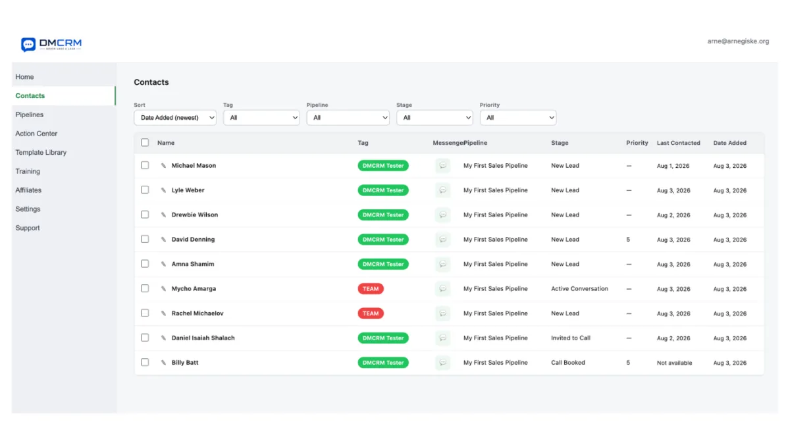The height and width of the screenshot is (443, 790).
Task: Select Contacts in the sidebar
Action: click(x=64, y=96)
